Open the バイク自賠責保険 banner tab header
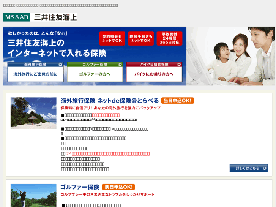Image resolution: width=276 pixels, height=207 pixels. coord(154,65)
